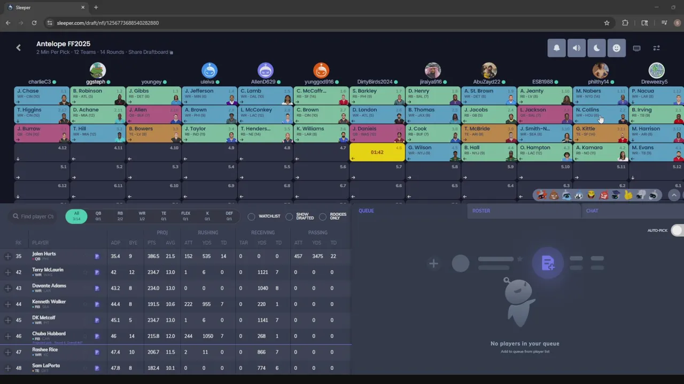Toggle the emoji reactions smiley button

click(x=617, y=48)
